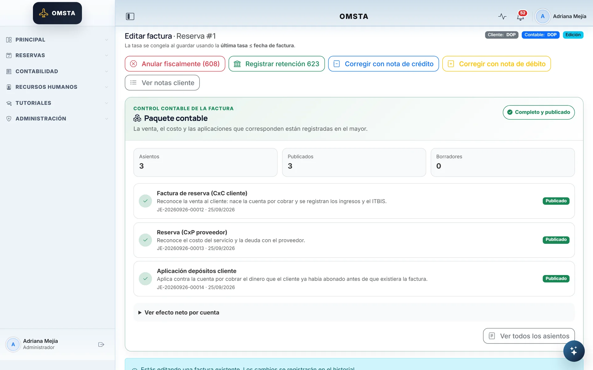Click Corregir con nota de débito

496,64
